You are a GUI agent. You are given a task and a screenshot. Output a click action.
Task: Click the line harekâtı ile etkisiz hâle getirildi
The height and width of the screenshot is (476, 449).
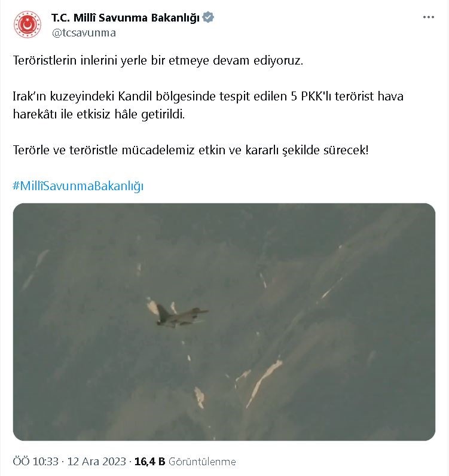click(x=99, y=114)
